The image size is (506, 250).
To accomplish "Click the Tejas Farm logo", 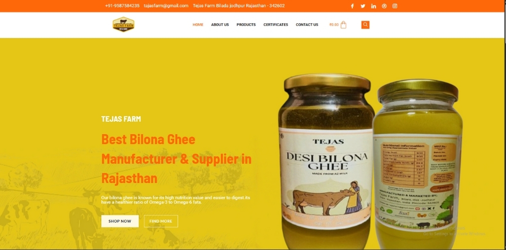I will pyautogui.click(x=123, y=24).
